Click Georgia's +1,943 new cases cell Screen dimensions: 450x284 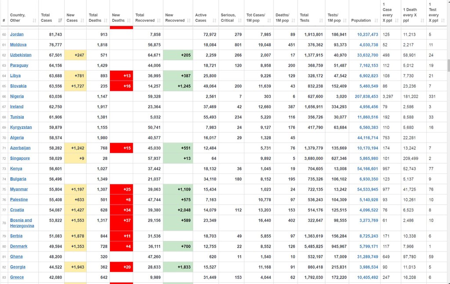click(75, 267)
